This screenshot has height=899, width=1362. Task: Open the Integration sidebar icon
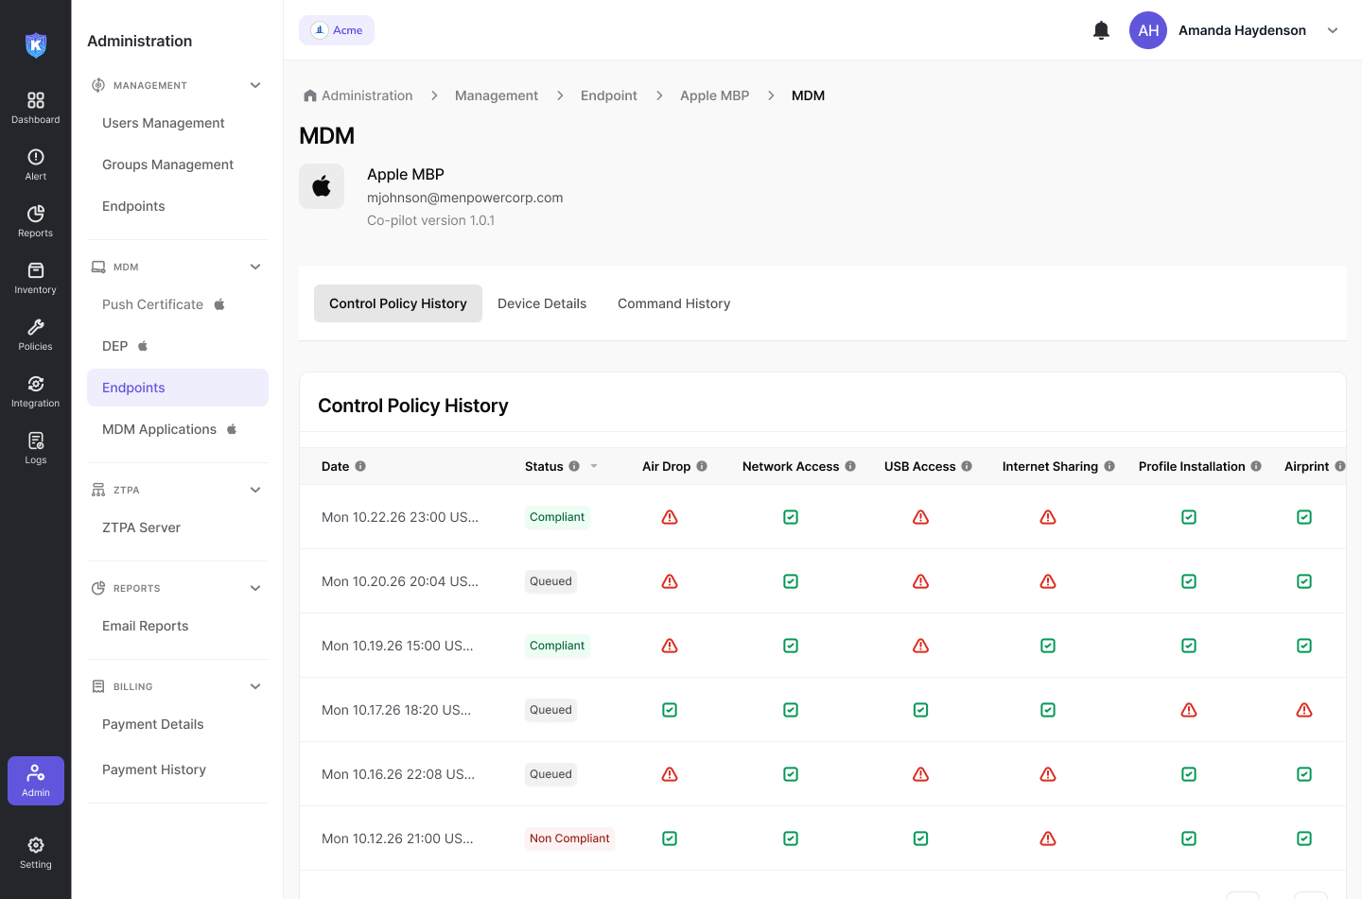pos(36,390)
